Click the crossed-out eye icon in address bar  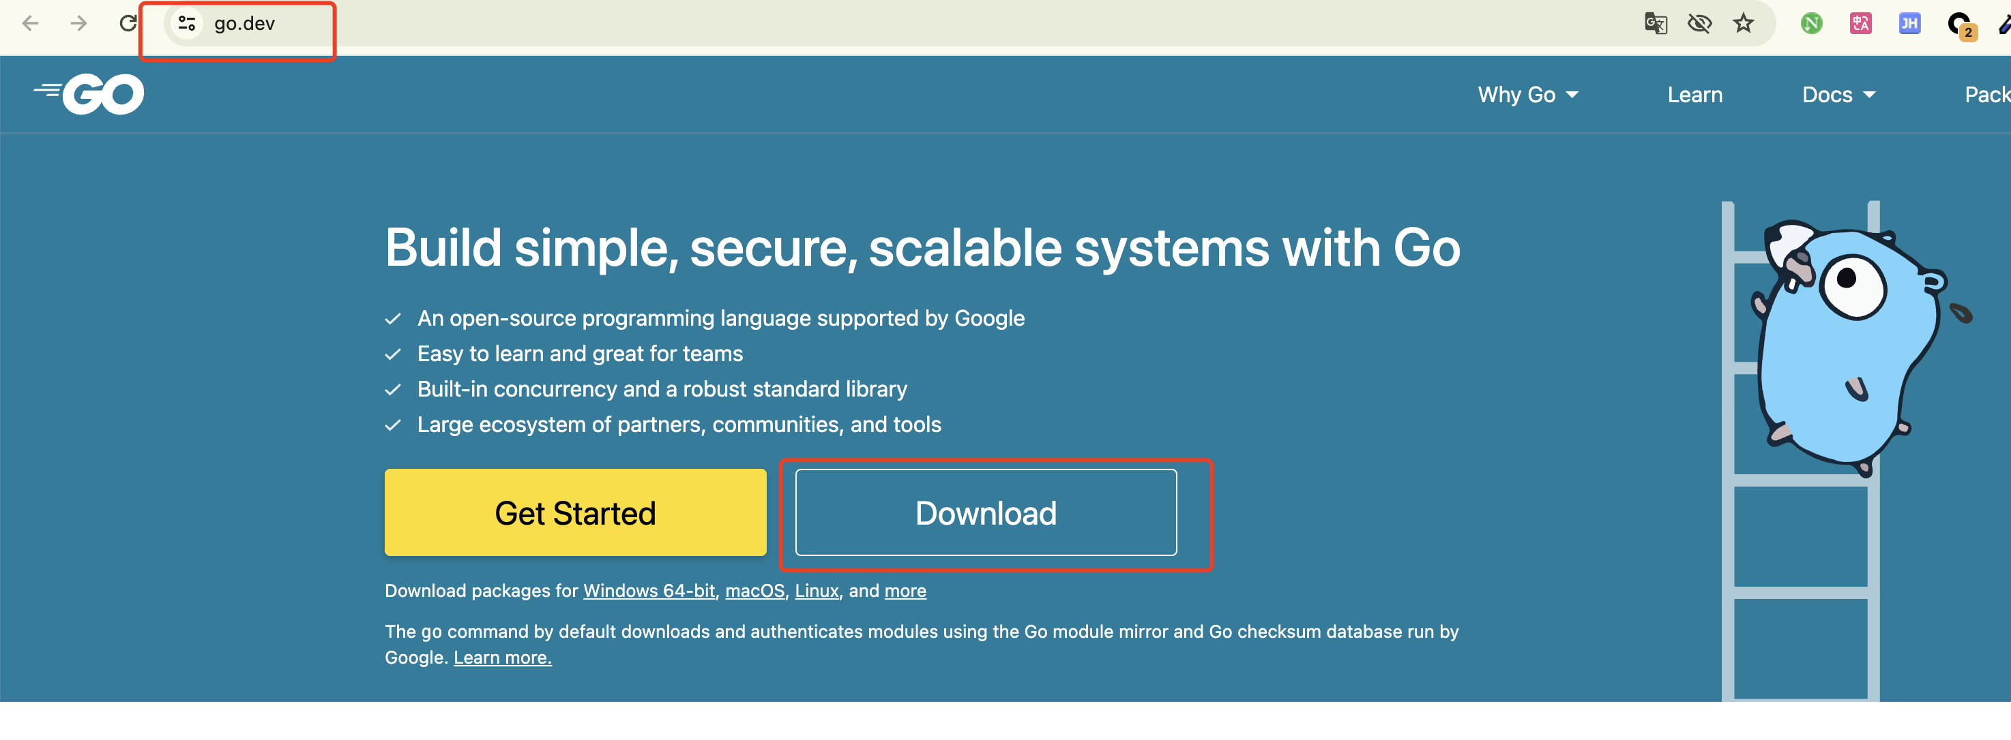(1699, 23)
